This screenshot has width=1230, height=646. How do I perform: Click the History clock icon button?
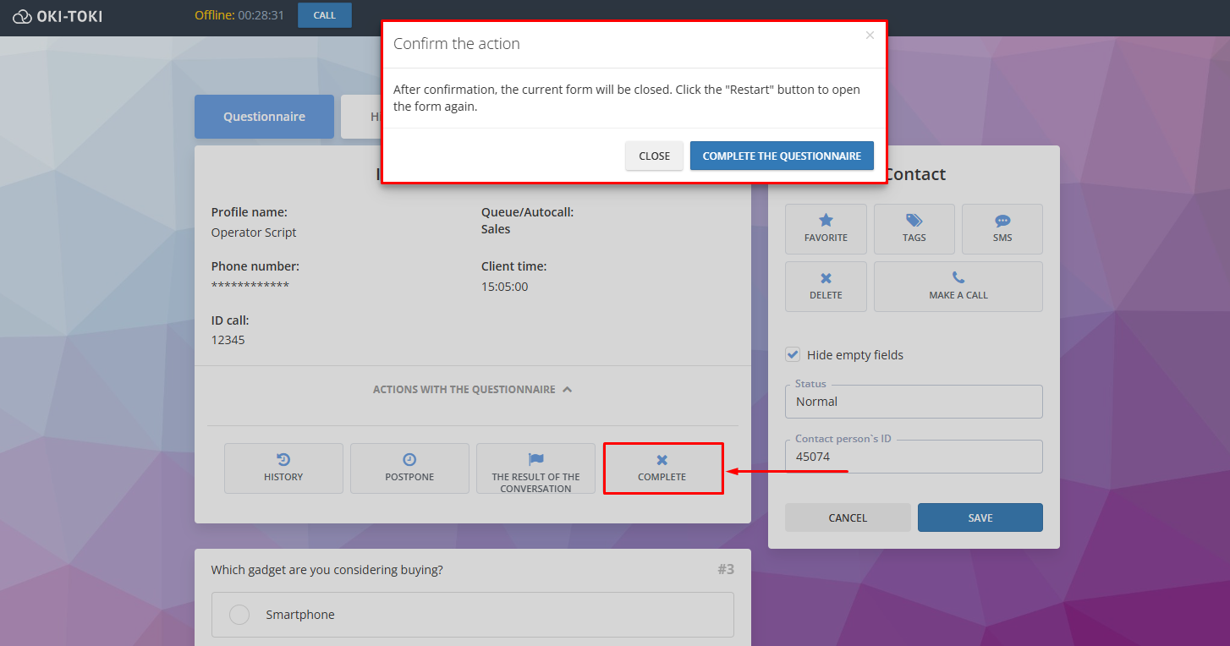coord(283,468)
